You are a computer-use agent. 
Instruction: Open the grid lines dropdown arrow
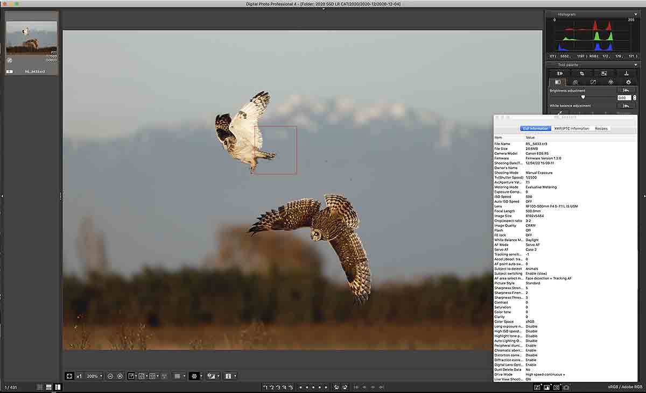point(201,376)
